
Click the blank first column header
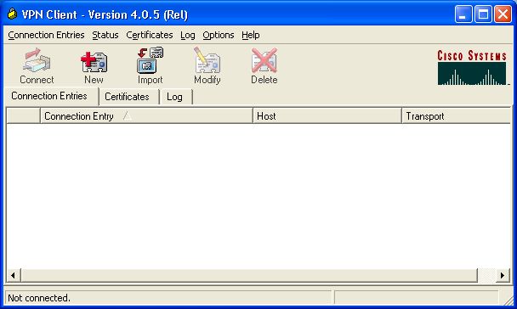(24, 115)
